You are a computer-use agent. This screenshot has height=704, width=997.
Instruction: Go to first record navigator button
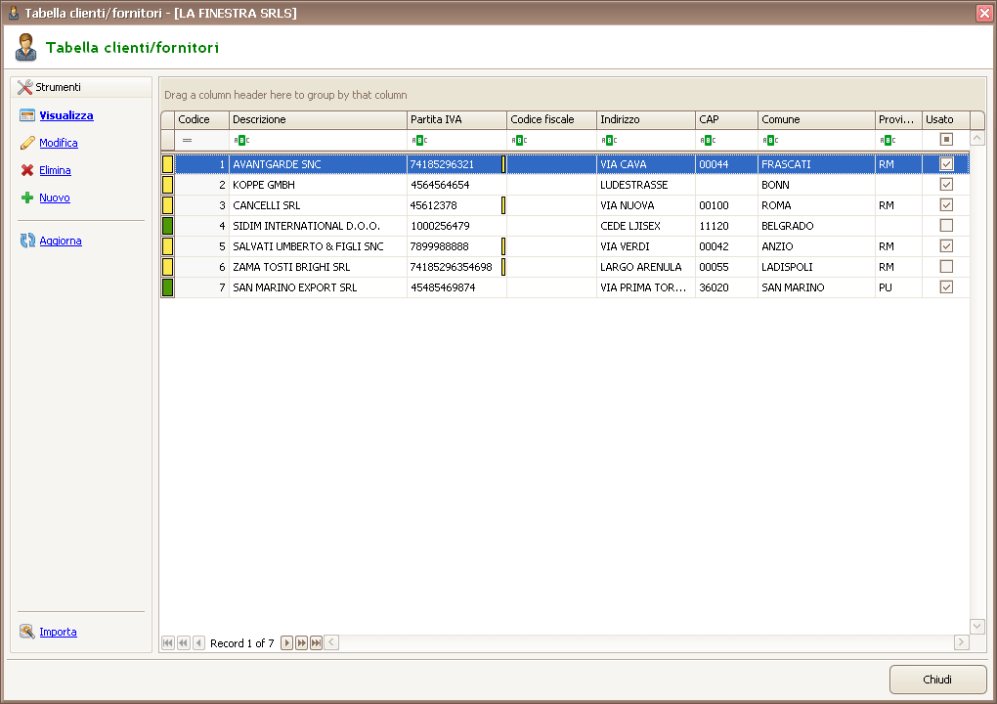(x=167, y=642)
